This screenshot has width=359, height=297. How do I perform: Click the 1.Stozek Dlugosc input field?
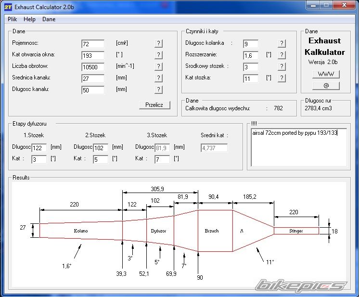click(39, 148)
